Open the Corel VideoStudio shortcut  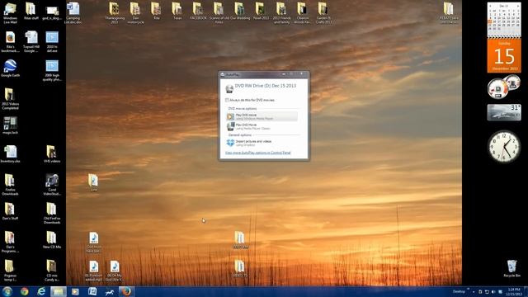click(x=52, y=185)
